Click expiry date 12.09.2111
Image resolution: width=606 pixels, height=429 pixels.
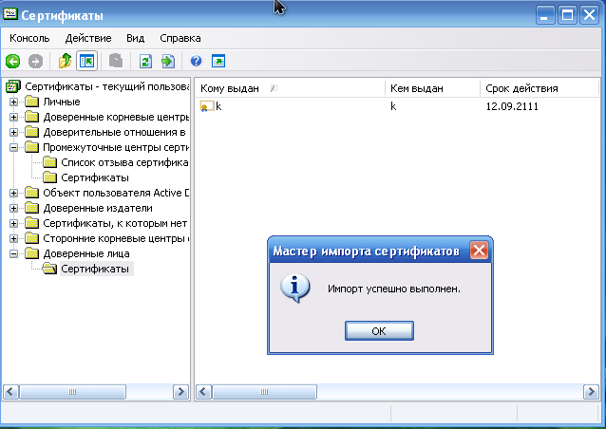pyautogui.click(x=512, y=106)
